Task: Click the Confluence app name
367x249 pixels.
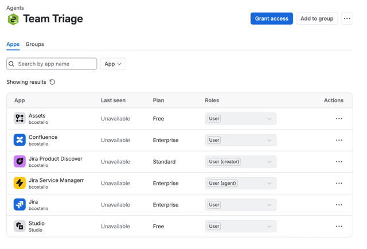Action: pos(43,137)
